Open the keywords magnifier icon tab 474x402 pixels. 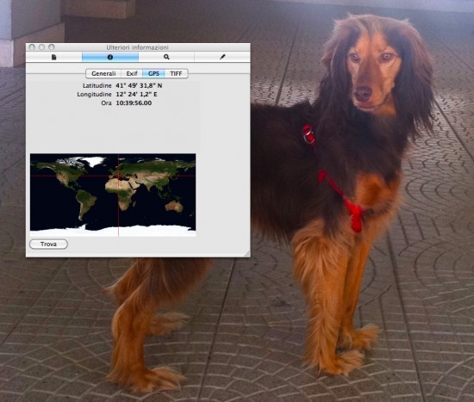tap(166, 57)
